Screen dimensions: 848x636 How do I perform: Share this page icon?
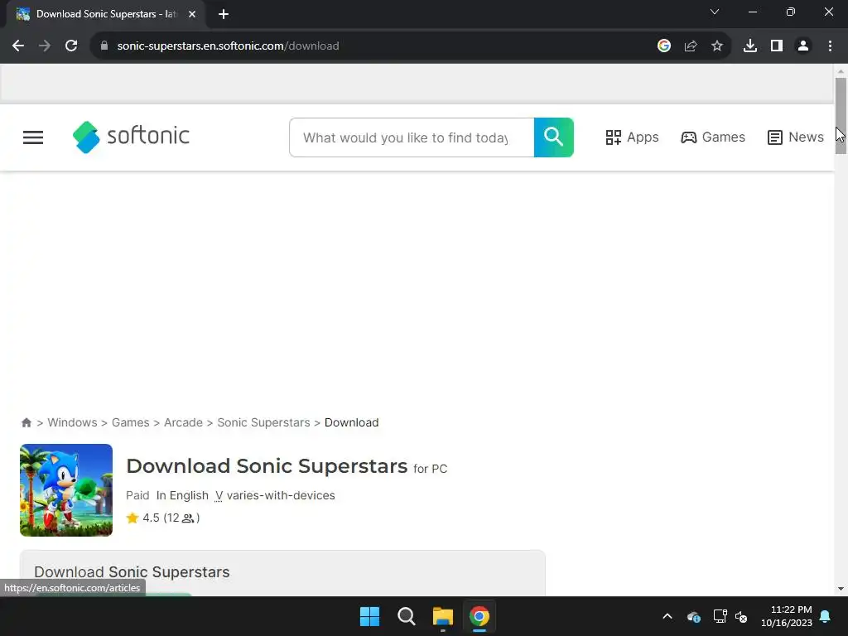[x=691, y=46]
